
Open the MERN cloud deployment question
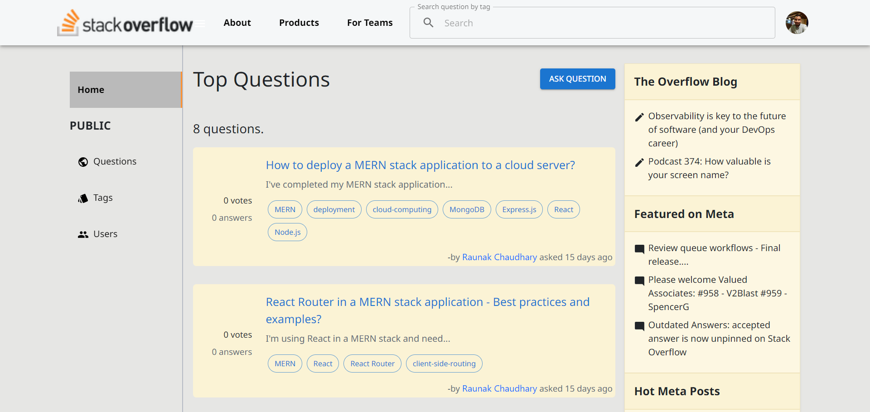coord(420,165)
